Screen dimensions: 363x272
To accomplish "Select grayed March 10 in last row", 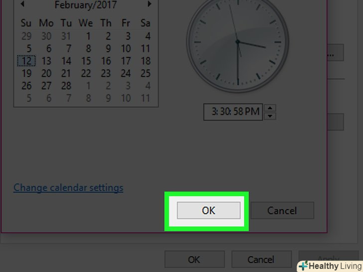I will pos(126,99).
